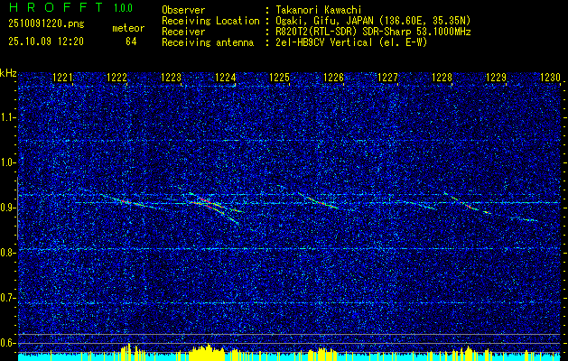The height and width of the screenshot is (361, 568).
Task: Click the 1227 time marker
Action: 388,78
